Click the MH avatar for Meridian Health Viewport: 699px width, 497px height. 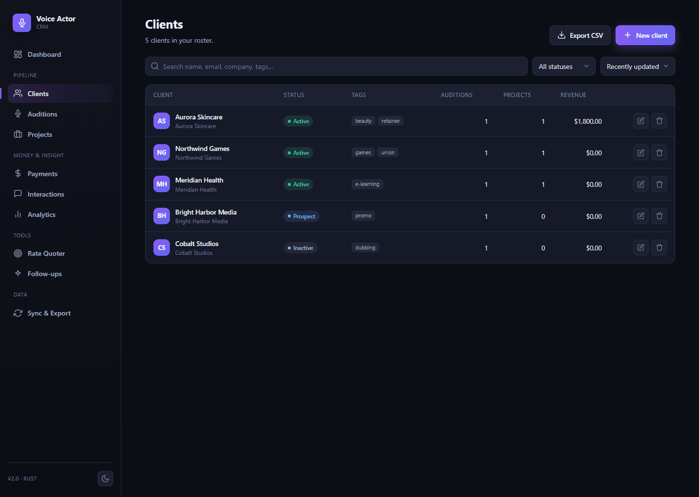[162, 184]
